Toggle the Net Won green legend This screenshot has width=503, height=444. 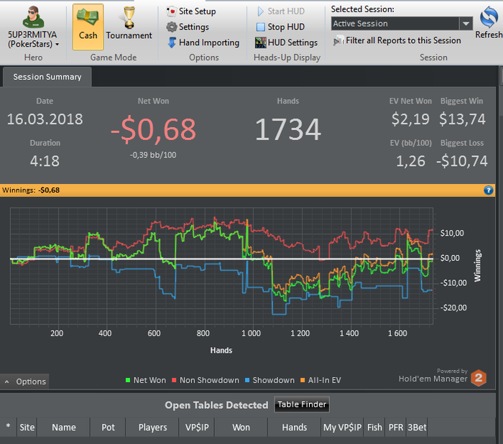coord(146,380)
